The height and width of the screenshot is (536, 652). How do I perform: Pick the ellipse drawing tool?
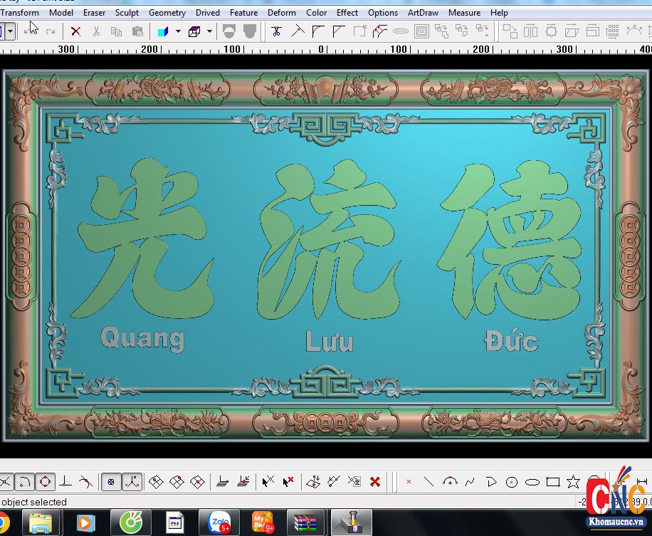[x=532, y=482]
